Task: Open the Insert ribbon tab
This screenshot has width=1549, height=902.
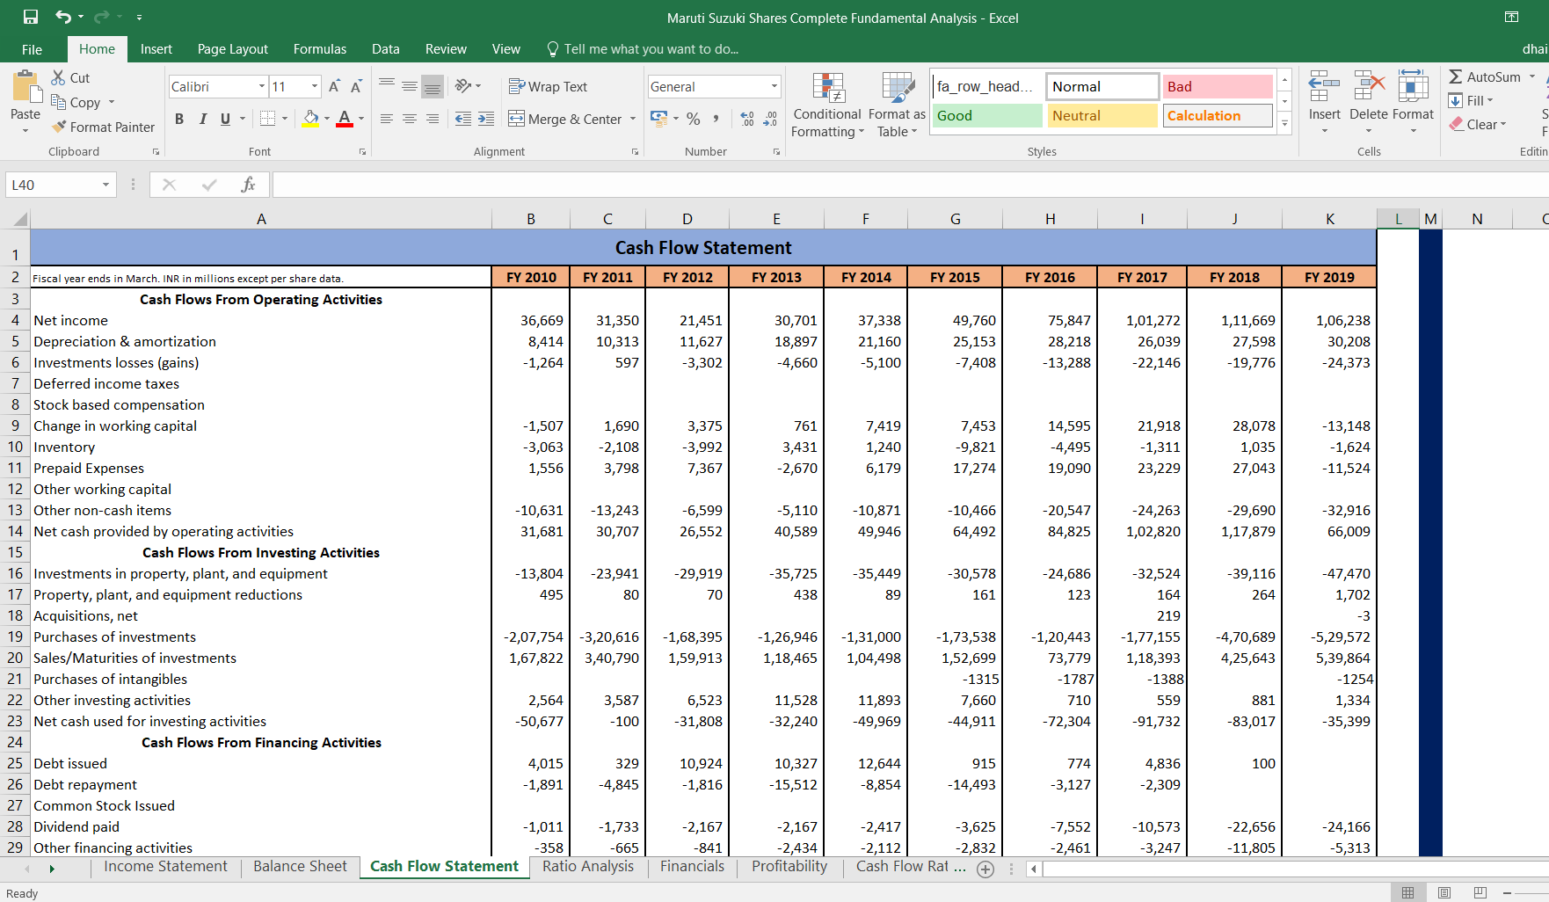Action: click(x=156, y=49)
